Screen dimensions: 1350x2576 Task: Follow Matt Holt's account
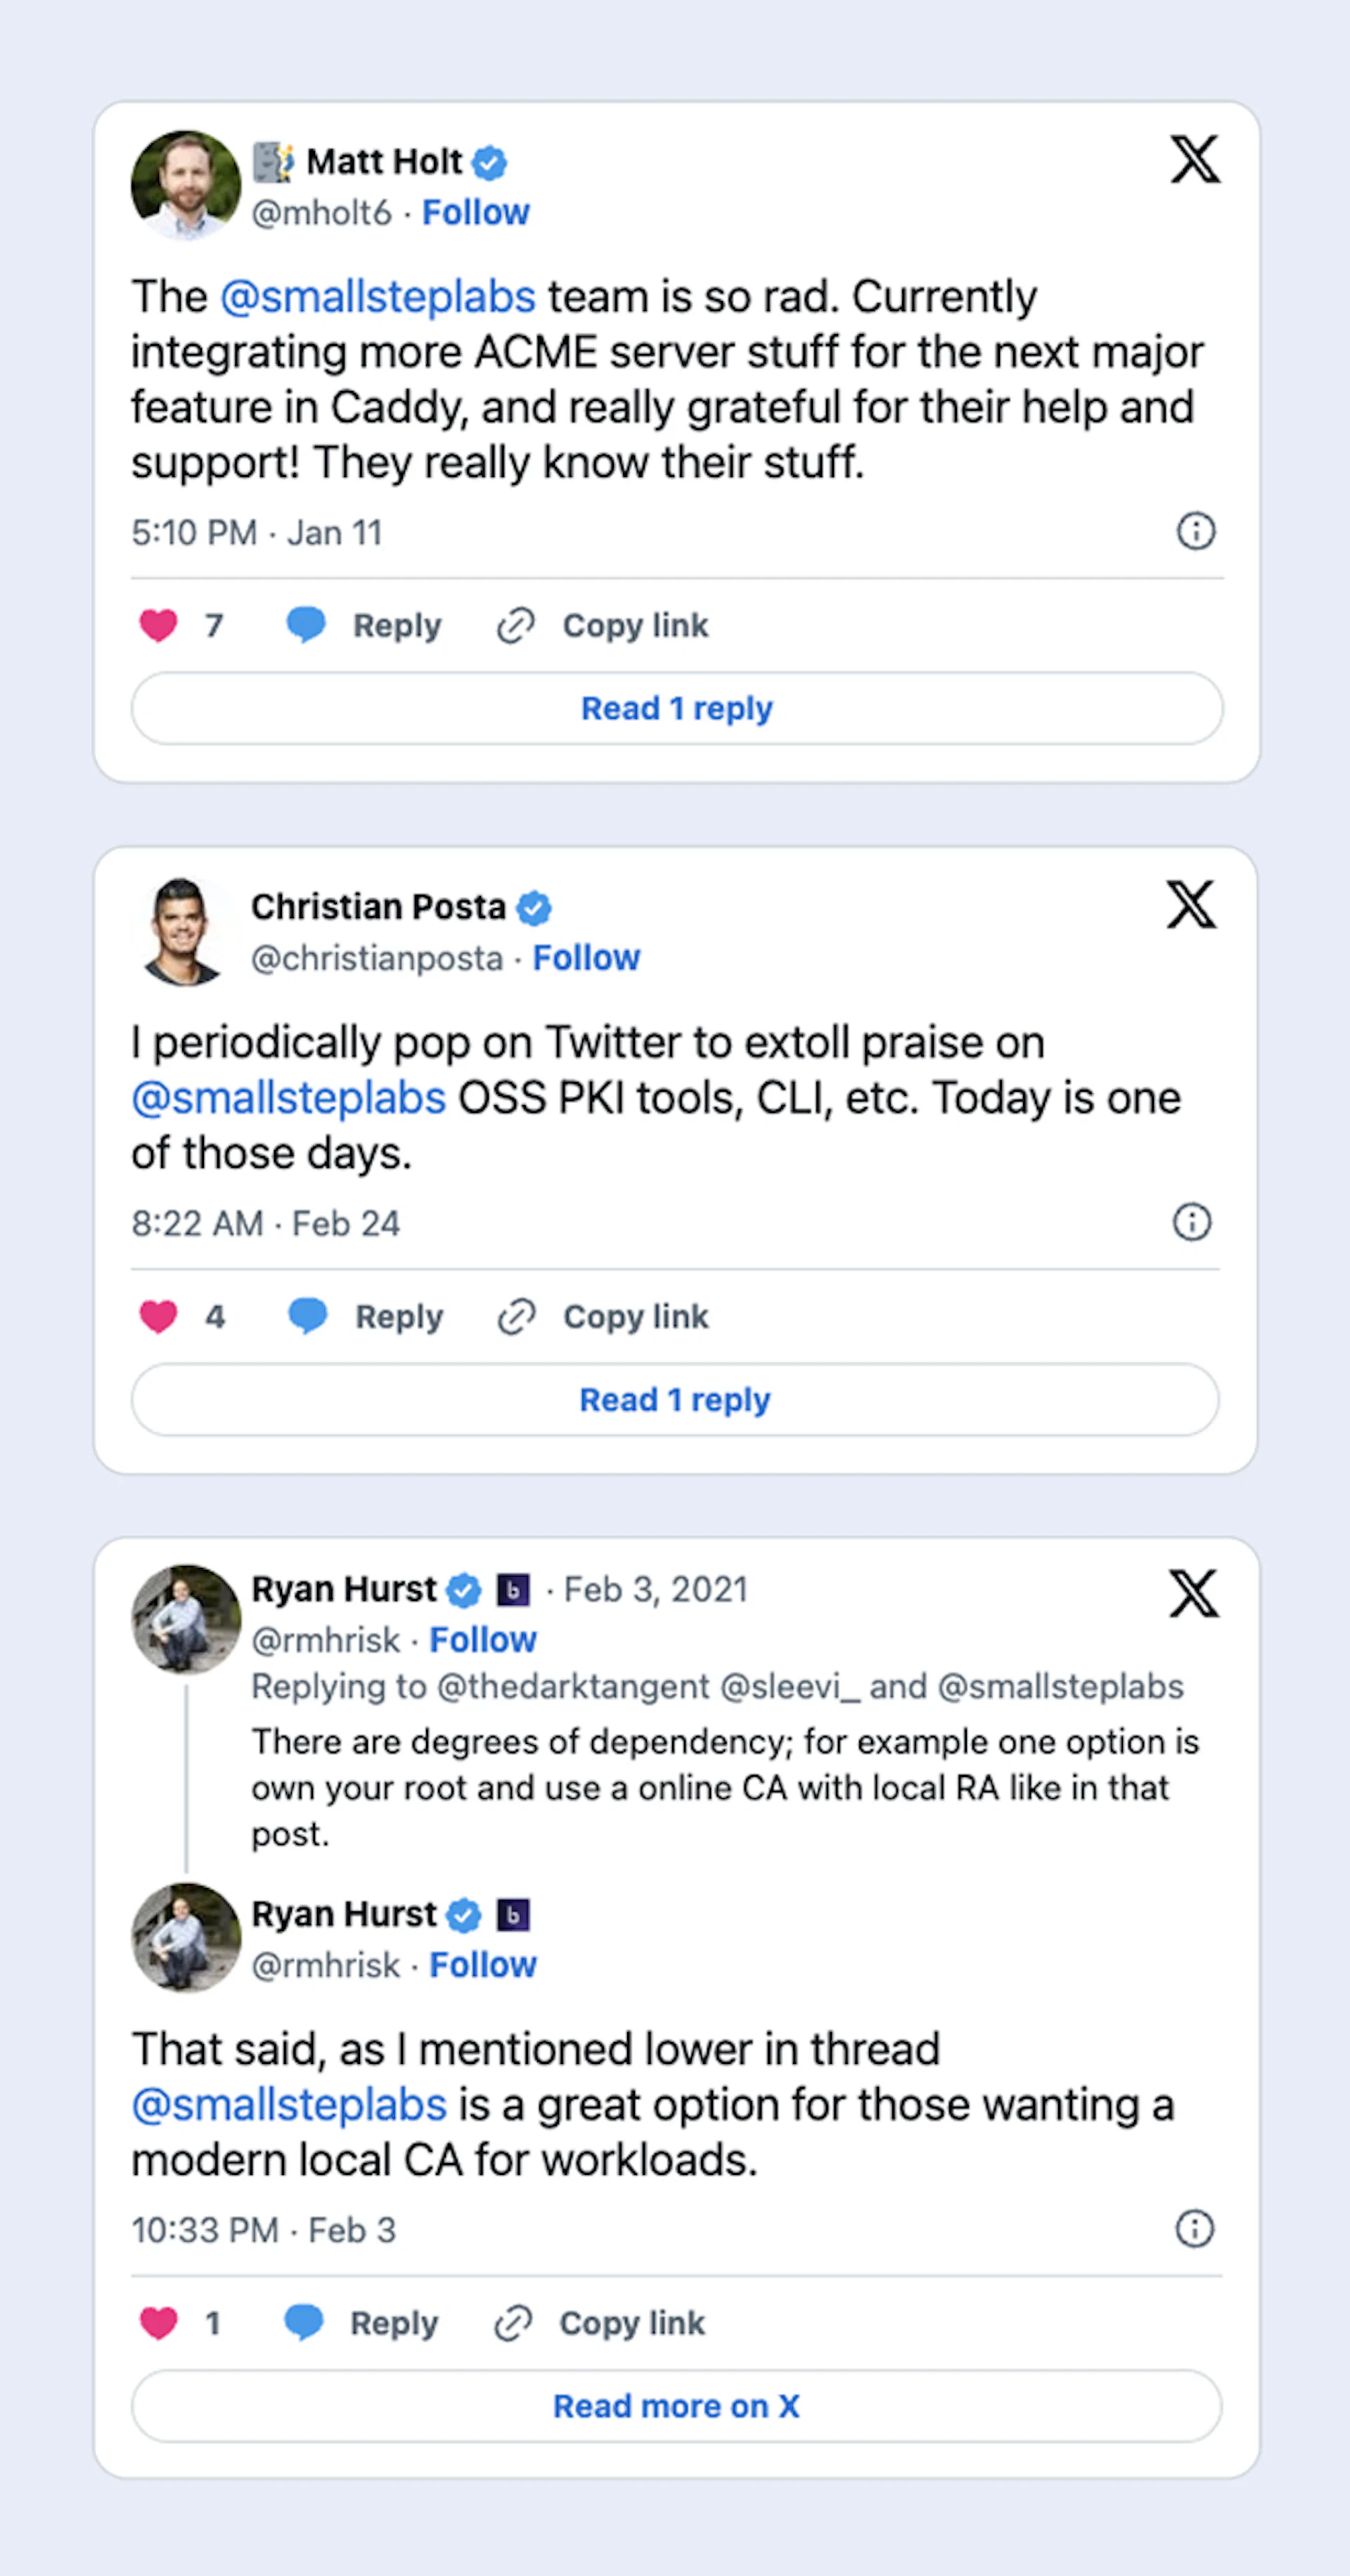[x=475, y=213]
